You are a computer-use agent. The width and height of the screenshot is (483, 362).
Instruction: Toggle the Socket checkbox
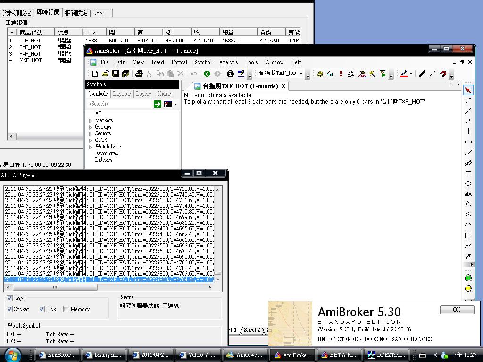coord(9,309)
